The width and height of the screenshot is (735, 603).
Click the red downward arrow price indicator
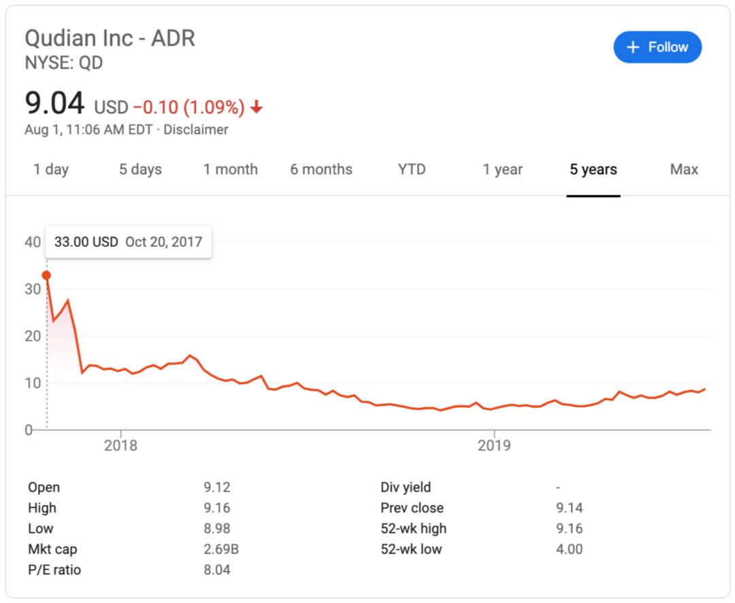pyautogui.click(x=257, y=107)
